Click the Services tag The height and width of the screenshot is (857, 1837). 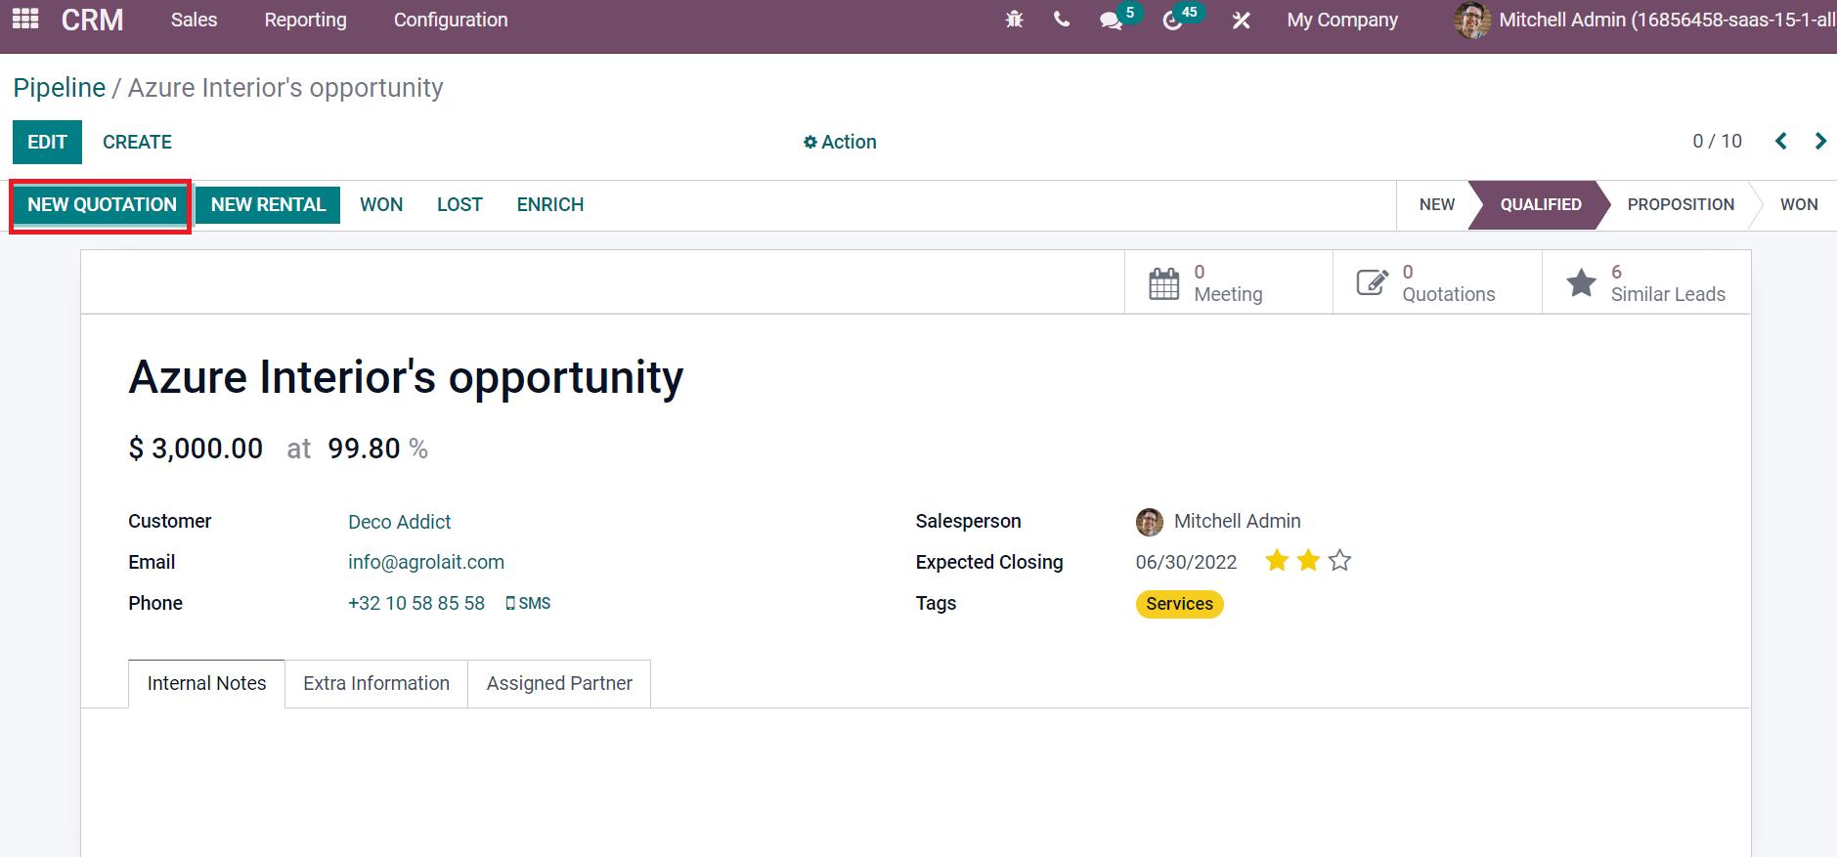point(1179,604)
